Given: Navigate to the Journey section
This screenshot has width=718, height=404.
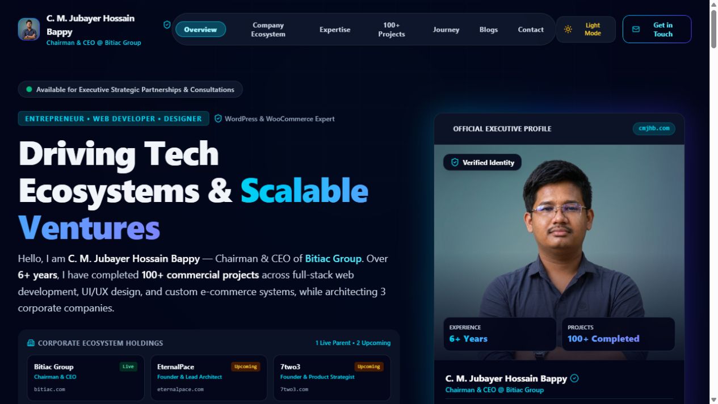Looking at the screenshot, I should tap(446, 30).
